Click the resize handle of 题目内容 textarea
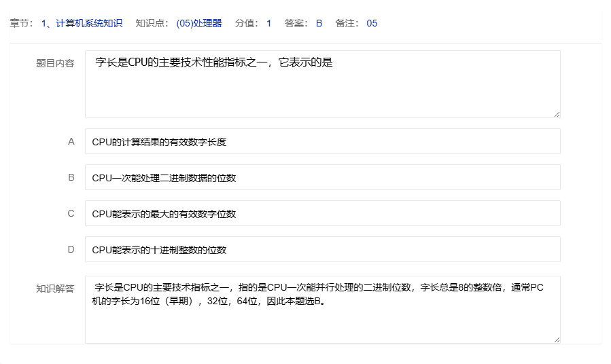 coord(557,114)
